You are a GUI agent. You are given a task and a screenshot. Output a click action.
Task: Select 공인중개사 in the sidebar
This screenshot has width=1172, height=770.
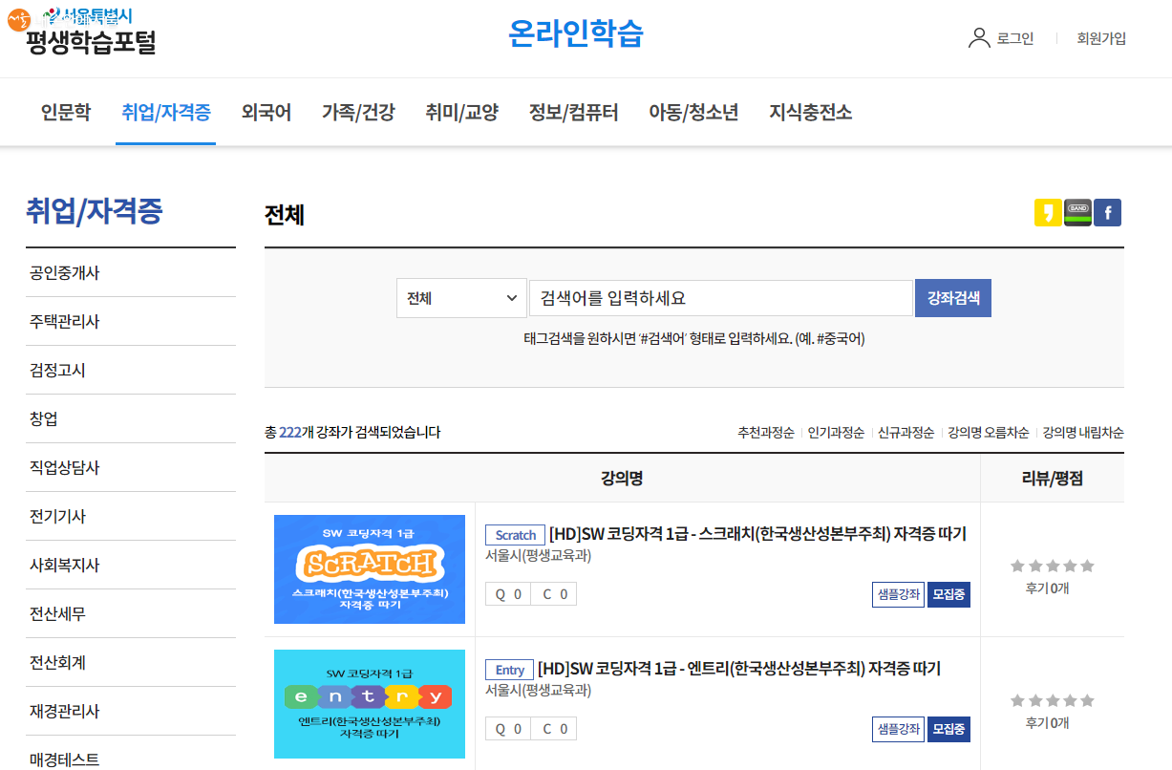pyautogui.click(x=65, y=273)
